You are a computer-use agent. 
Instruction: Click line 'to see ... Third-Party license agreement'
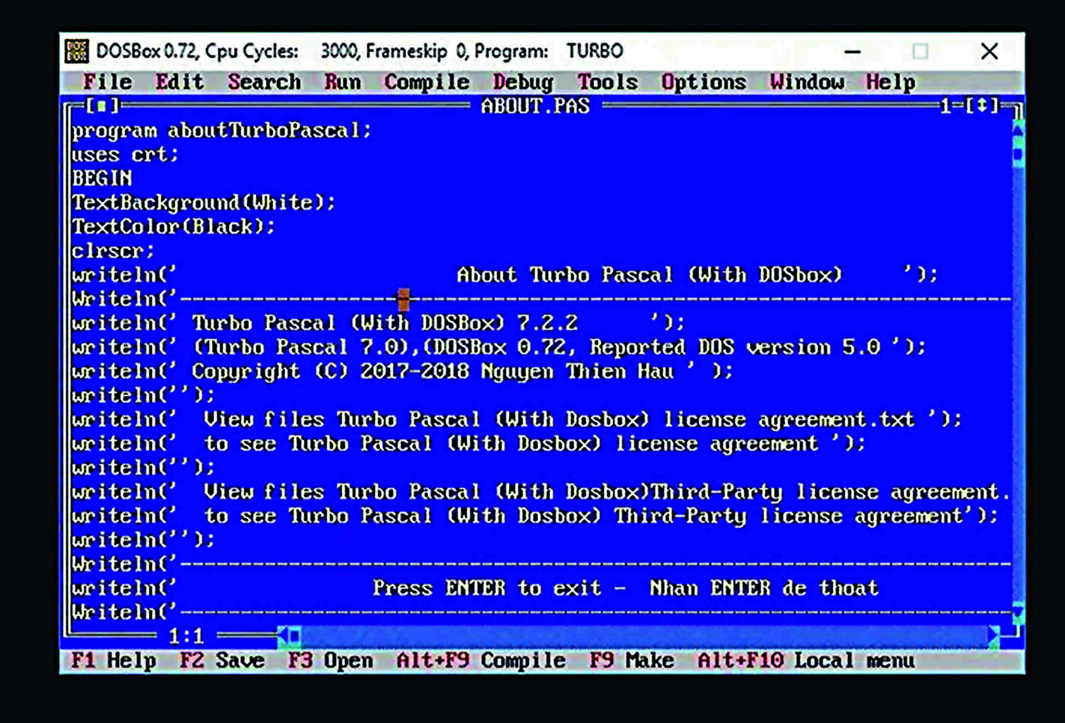tap(535, 516)
